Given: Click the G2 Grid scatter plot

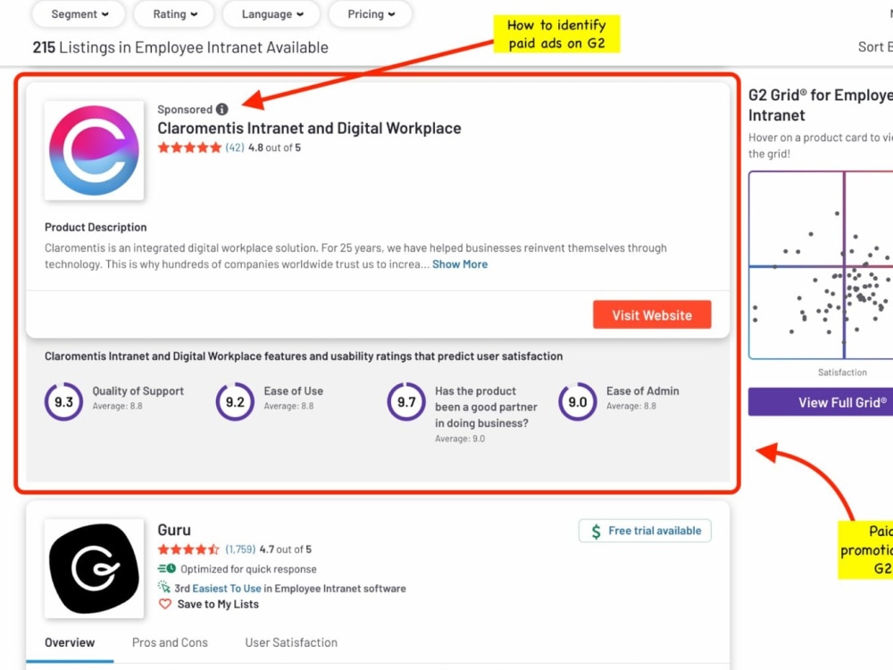Looking at the screenshot, I should pyautogui.click(x=821, y=265).
